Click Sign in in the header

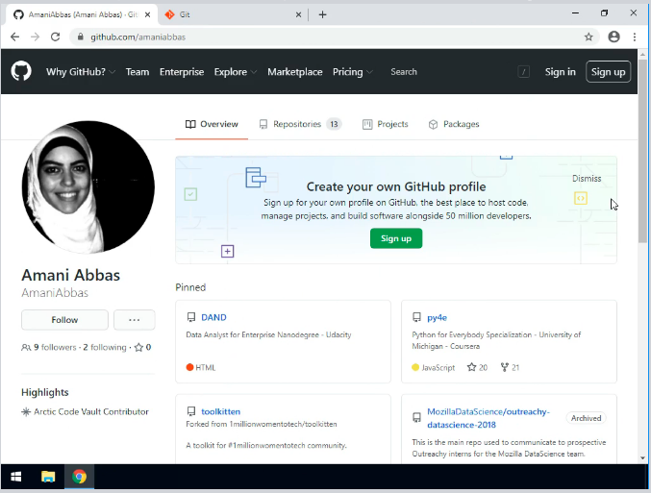coord(560,72)
